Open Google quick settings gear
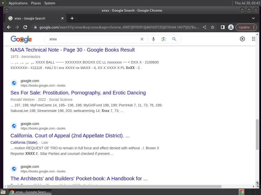261x195 pixels. 242,39
